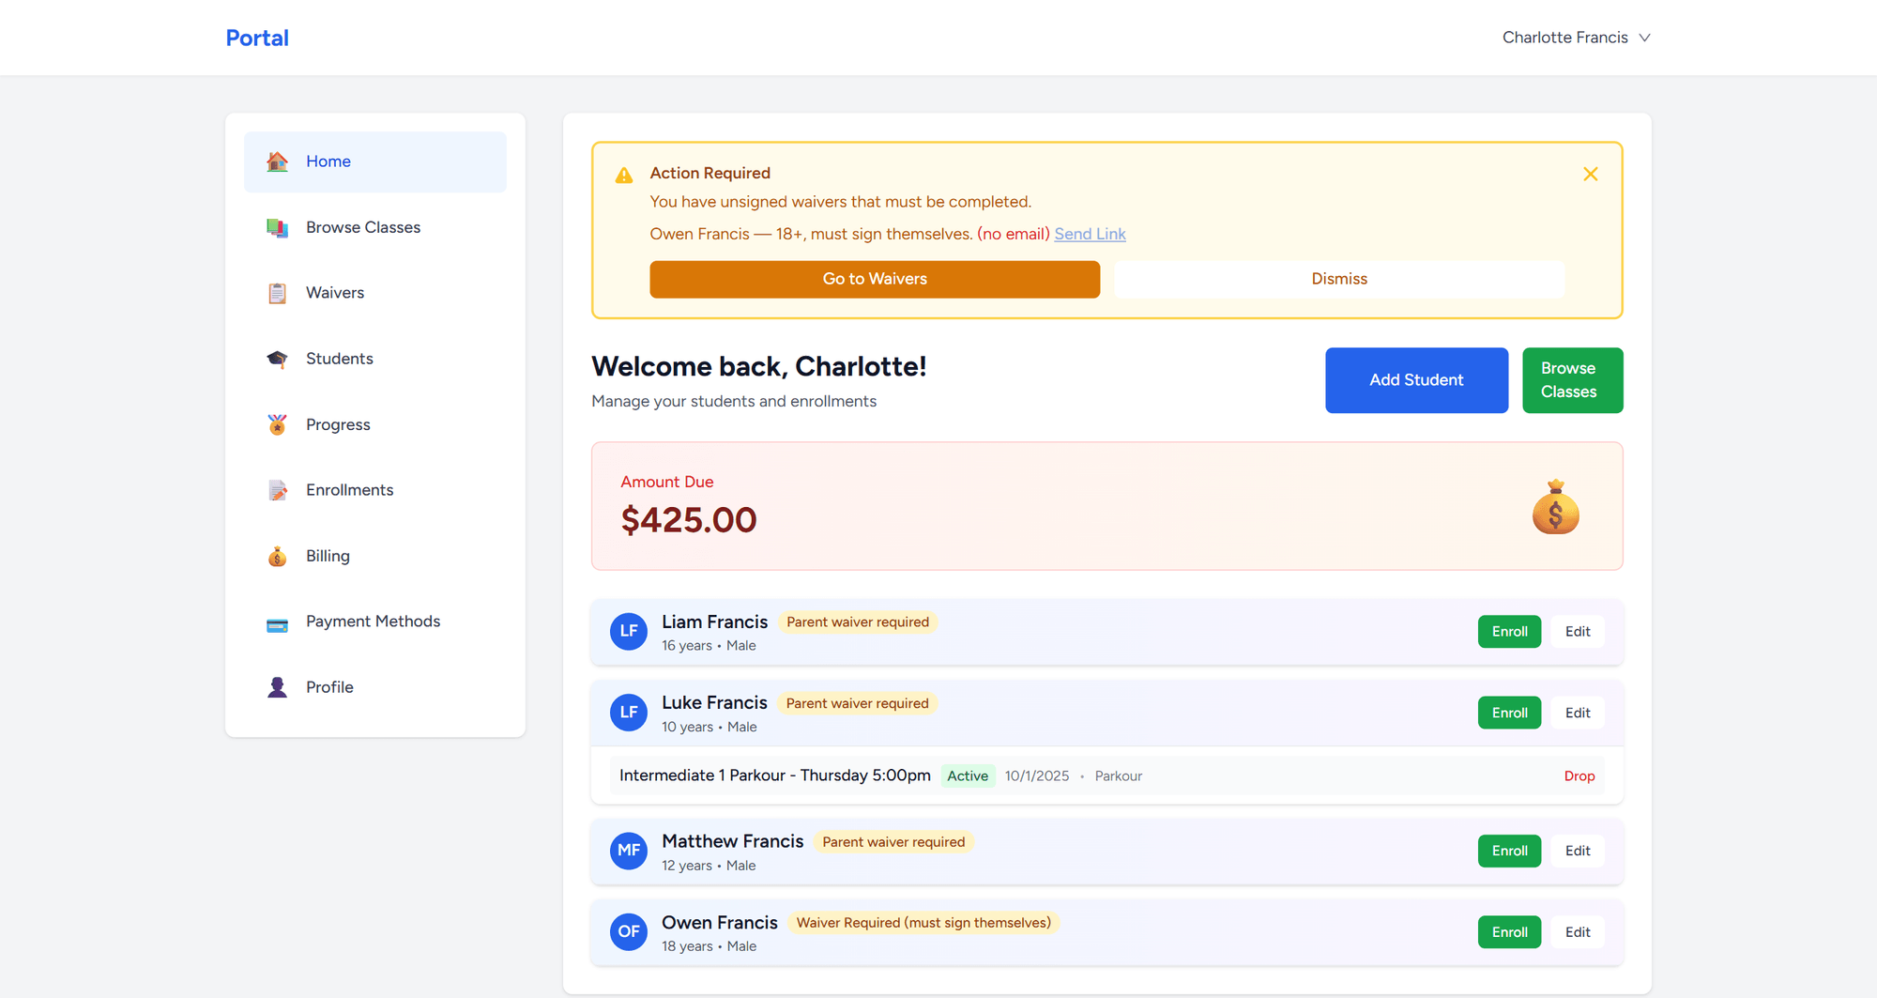Open the Profile sidebar item
1877x998 pixels.
[x=375, y=687]
